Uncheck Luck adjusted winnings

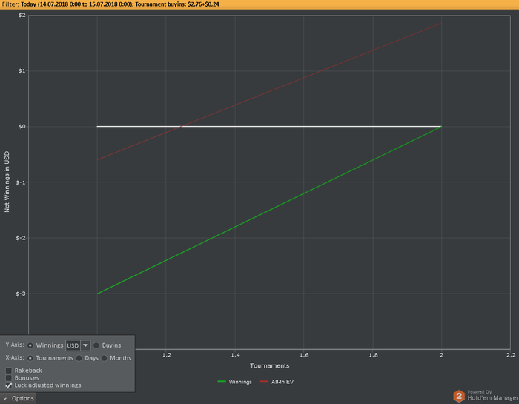9,385
